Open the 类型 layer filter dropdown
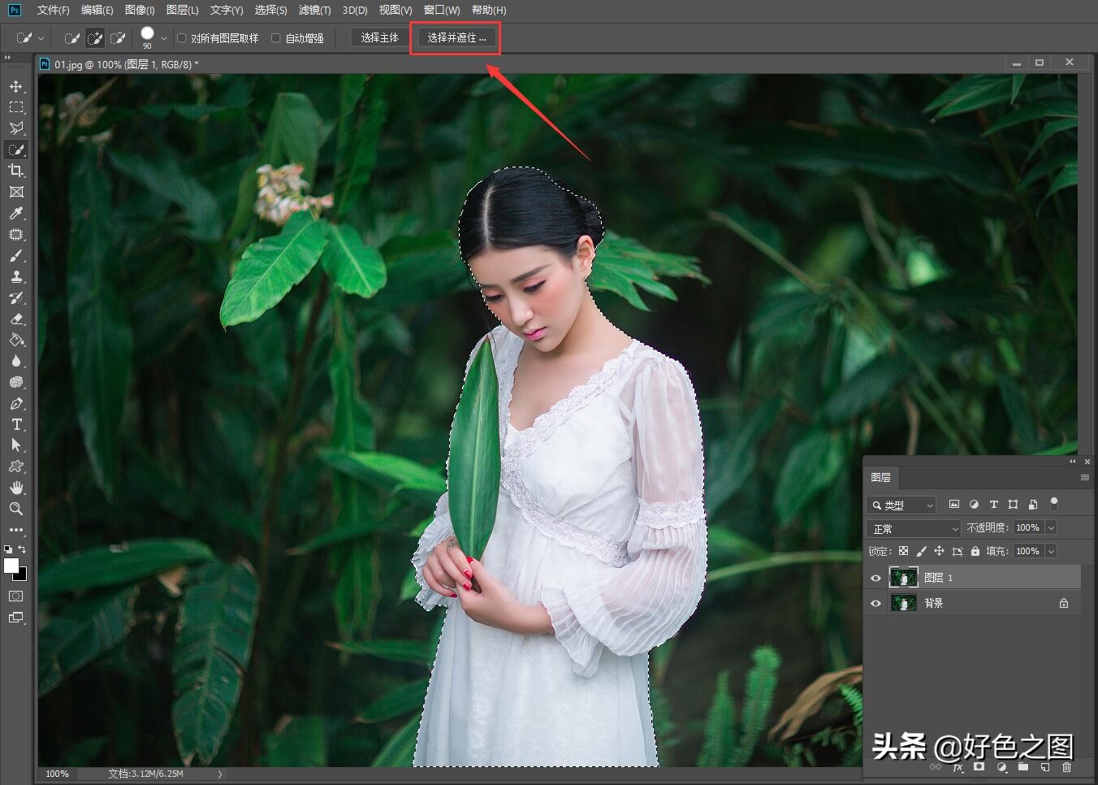This screenshot has width=1098, height=785. (901, 505)
